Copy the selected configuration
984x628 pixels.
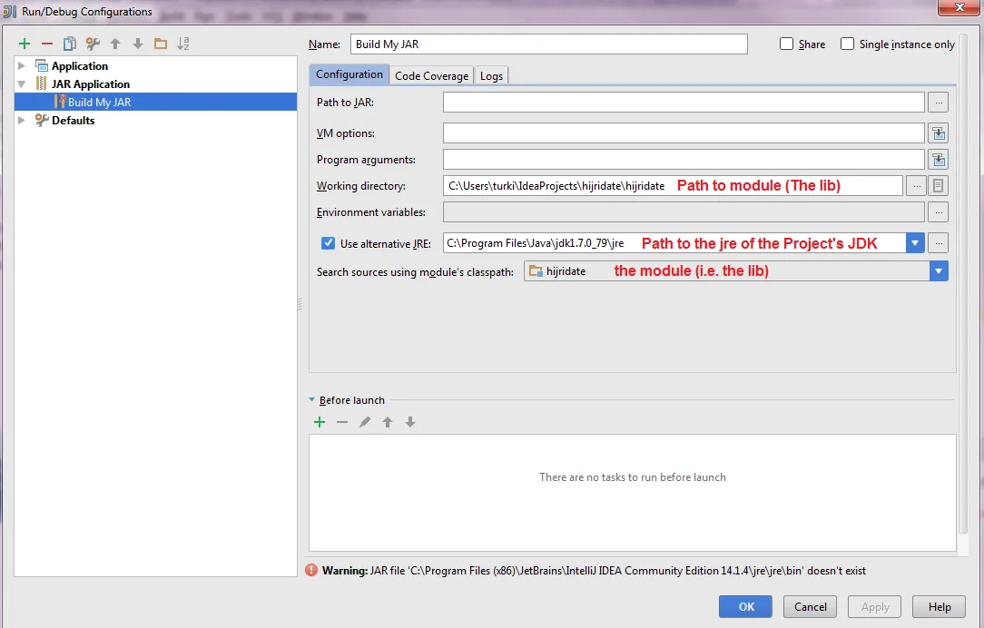click(x=70, y=44)
